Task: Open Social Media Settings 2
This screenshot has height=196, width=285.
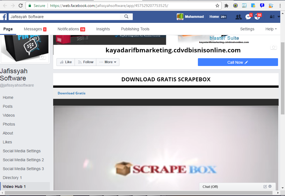Action: (23, 160)
